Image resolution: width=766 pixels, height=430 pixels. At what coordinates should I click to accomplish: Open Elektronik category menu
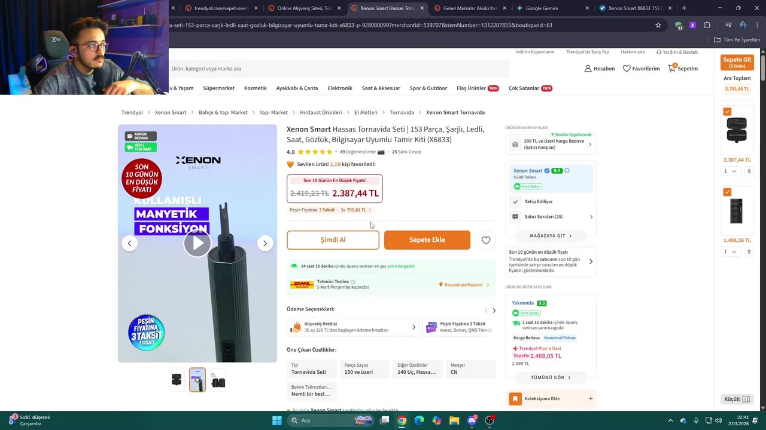340,88
